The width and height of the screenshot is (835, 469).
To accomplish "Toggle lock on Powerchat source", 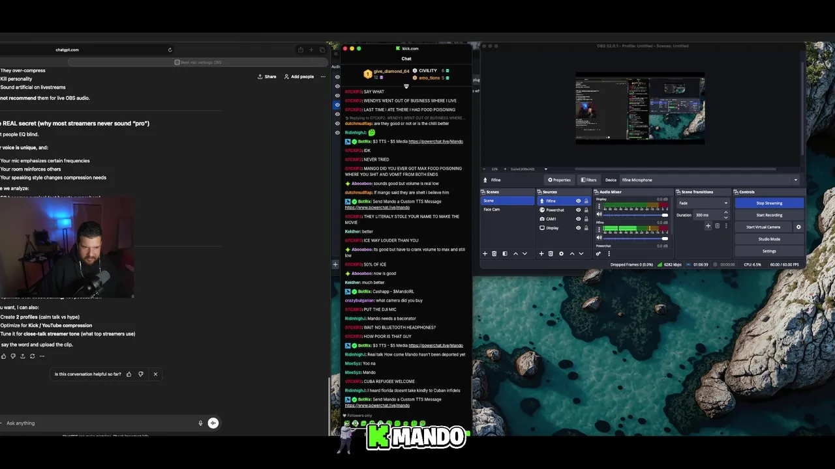I will tap(586, 210).
